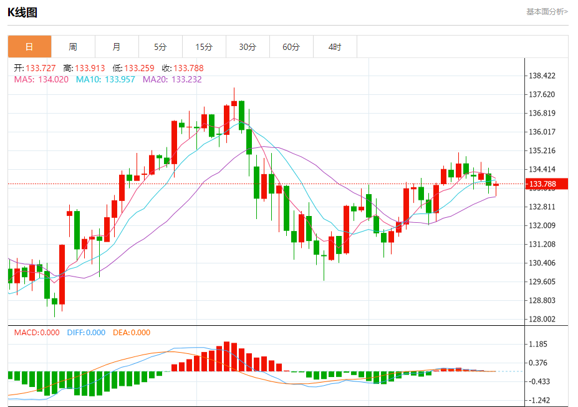Click the 高: 133.913 high value
Screen dimensions: 578x407
coord(84,68)
